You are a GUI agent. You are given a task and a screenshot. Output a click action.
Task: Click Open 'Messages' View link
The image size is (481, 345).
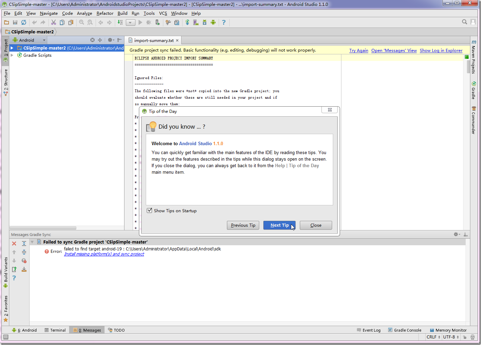394,51
